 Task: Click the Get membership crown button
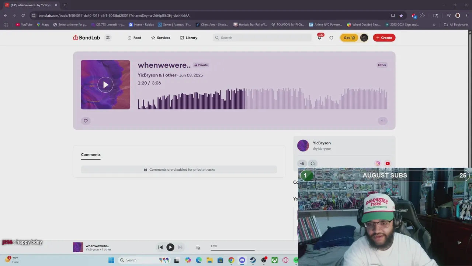(349, 38)
